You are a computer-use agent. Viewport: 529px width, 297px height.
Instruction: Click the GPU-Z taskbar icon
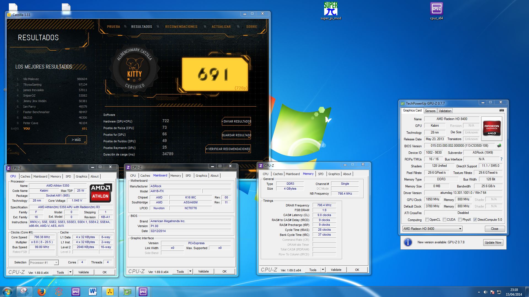tap(127, 291)
